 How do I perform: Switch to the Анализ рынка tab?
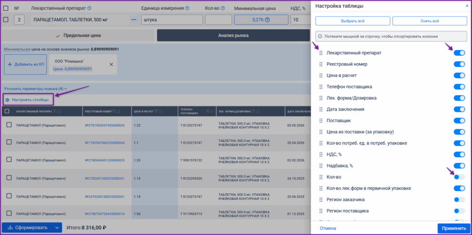coord(233,35)
